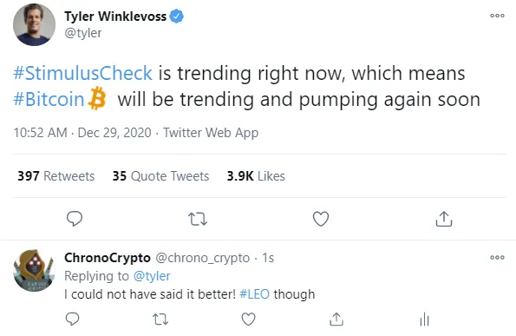The height and width of the screenshot is (336, 516).
Task: Open the #LEO hashtag in the reply
Action: click(x=254, y=293)
